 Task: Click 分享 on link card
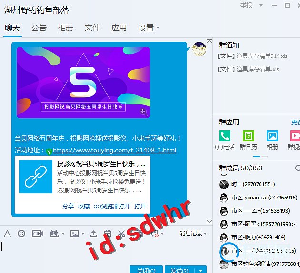coord(68,206)
